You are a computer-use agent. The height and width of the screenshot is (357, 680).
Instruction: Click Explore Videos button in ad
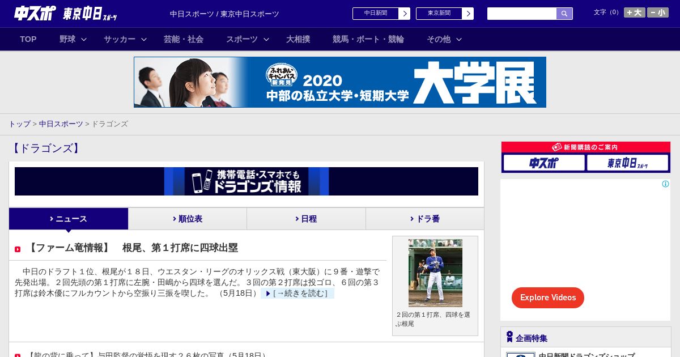(x=548, y=297)
